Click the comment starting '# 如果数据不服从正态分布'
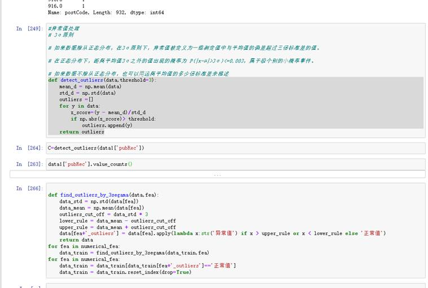 [139, 73]
